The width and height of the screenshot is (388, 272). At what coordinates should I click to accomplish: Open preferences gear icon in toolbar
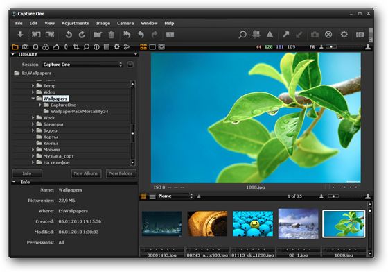coord(344,35)
